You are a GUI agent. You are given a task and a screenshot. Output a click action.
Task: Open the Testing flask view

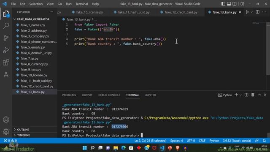tap(6, 74)
